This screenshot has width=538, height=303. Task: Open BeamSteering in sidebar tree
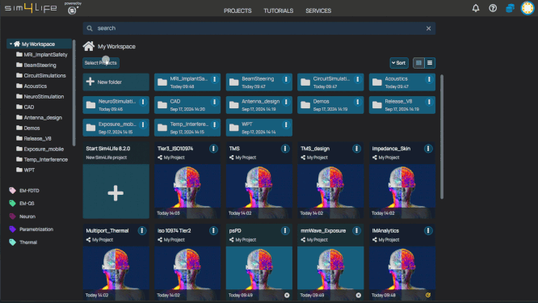(x=36, y=65)
